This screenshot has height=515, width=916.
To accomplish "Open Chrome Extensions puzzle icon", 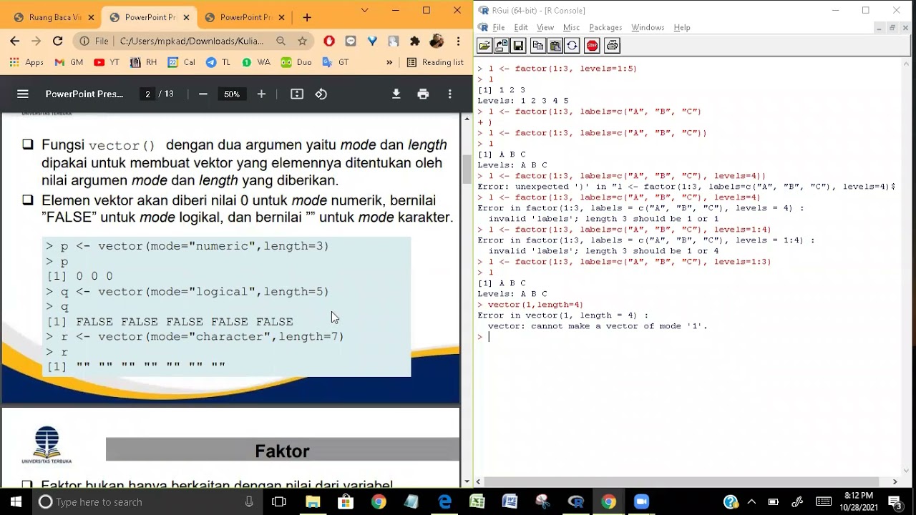I will (414, 41).
